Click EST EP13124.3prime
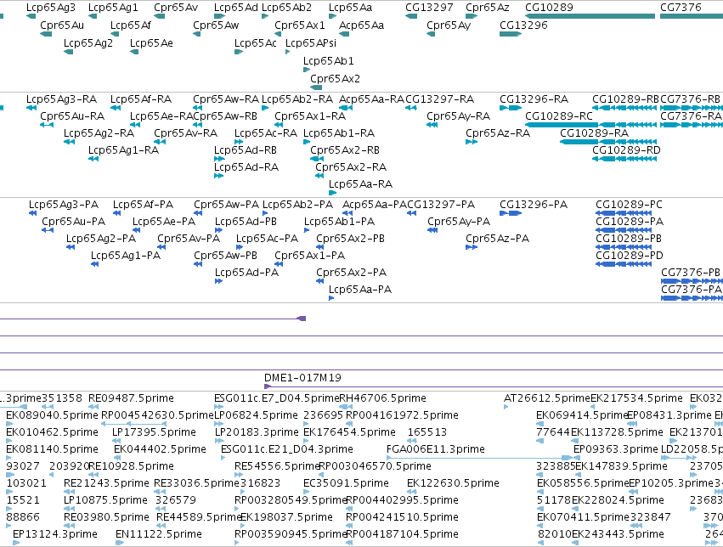Viewport: 723px width, 547px height. point(55,534)
